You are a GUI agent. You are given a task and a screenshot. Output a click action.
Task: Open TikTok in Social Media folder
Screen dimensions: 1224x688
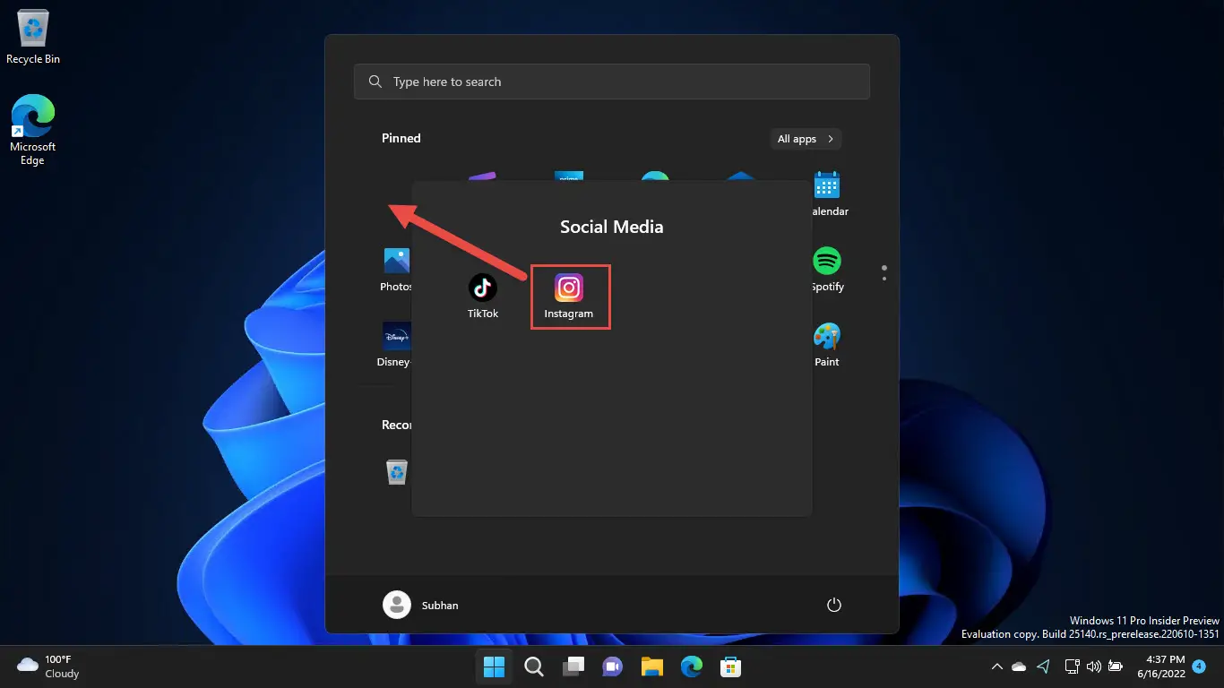click(483, 297)
